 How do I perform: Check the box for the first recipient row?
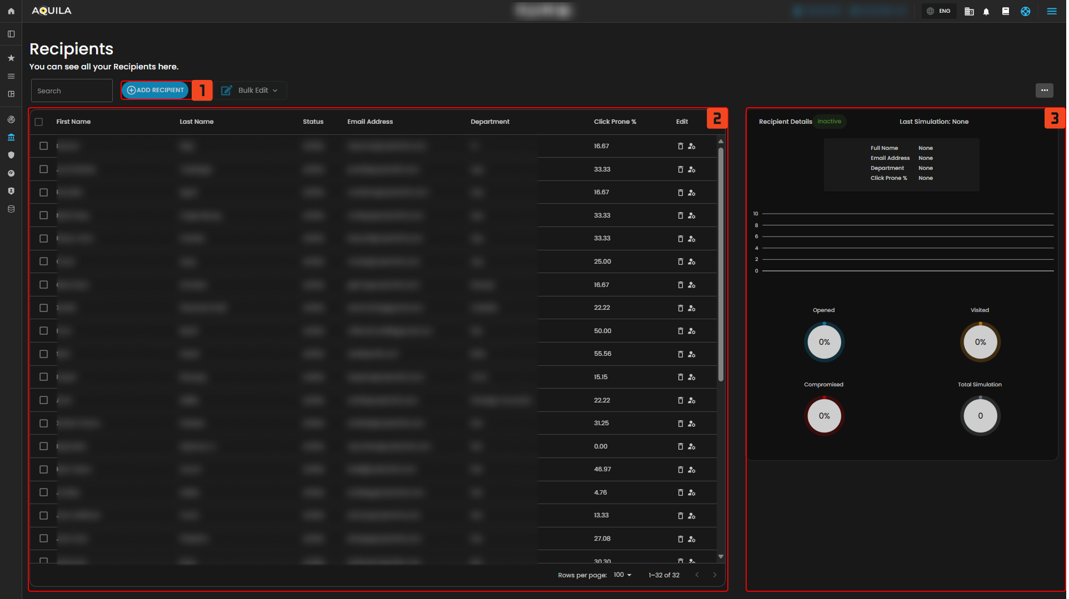(x=44, y=146)
